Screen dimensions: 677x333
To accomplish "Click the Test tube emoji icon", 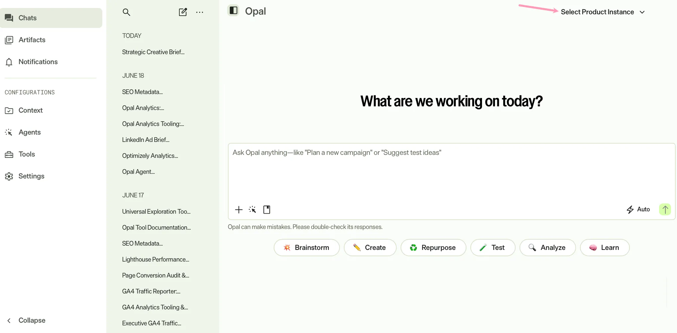I will tap(483, 248).
